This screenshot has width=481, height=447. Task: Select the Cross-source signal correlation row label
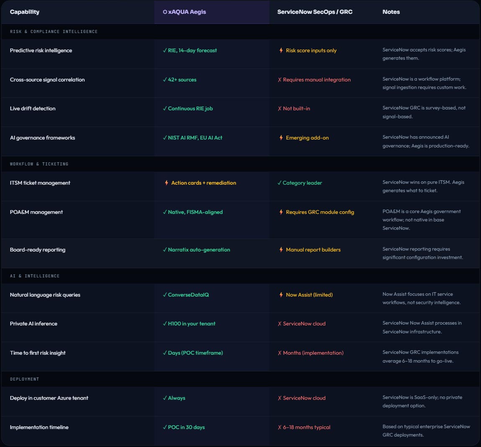click(47, 80)
